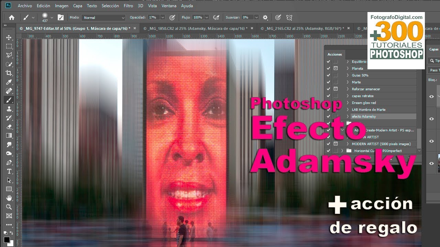Screen dimensions: 440x247
Task: Toggle checkmark for Dream glow red action
Action: [328, 103]
